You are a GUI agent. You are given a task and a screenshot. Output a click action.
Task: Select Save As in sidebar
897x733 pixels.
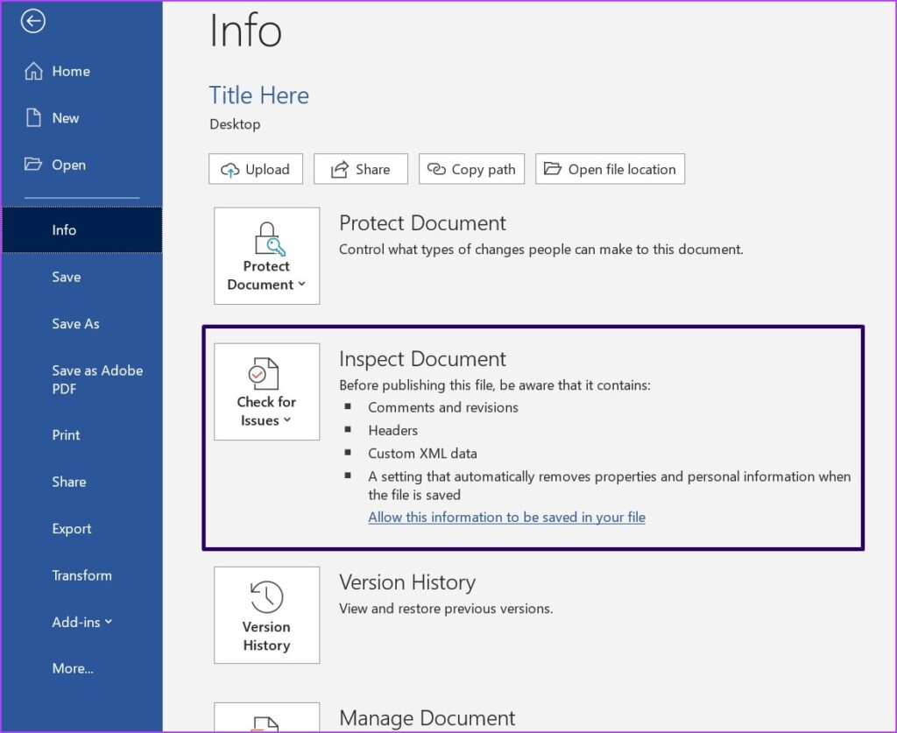(x=75, y=324)
